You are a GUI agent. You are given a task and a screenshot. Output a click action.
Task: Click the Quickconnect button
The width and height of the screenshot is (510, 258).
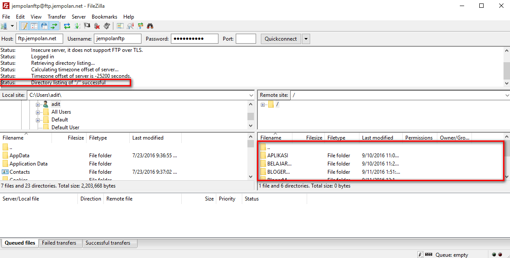click(x=281, y=38)
